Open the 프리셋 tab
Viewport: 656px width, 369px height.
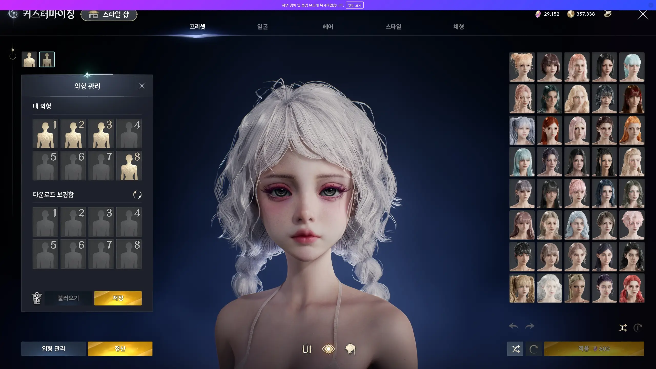click(197, 27)
